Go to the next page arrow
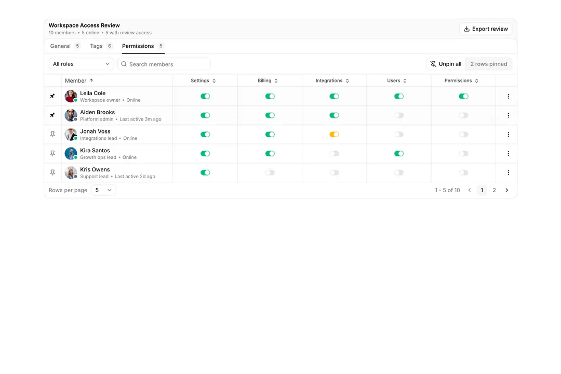The height and width of the screenshot is (374, 561). pos(506,190)
